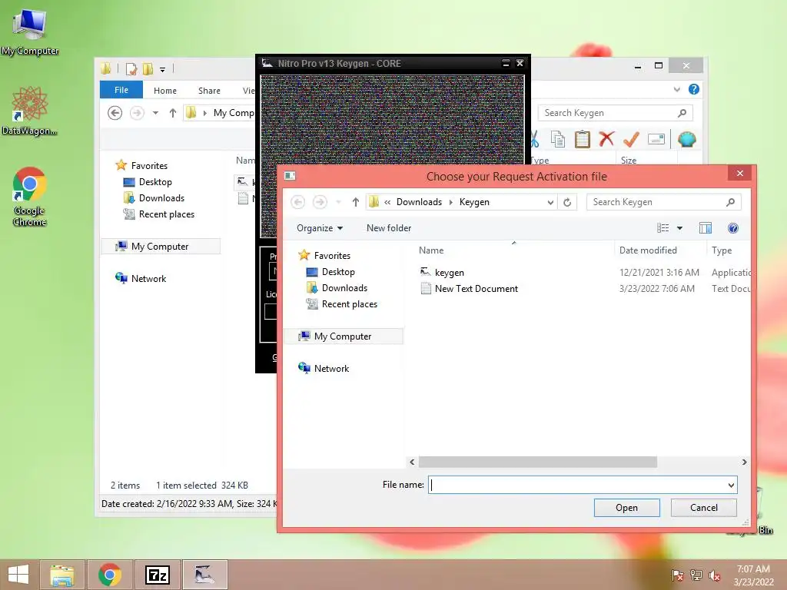The width and height of the screenshot is (787, 590).
Task: Open DataWagon desktop shortcut
Action: (30, 111)
